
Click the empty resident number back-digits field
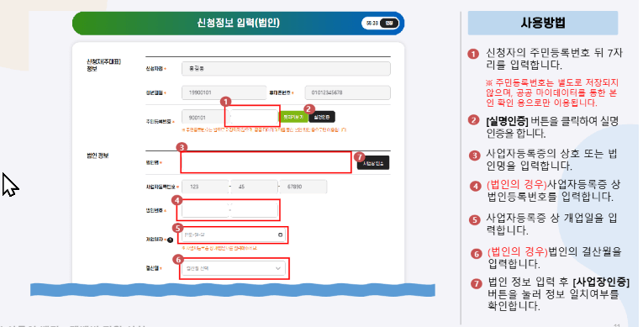(254, 118)
